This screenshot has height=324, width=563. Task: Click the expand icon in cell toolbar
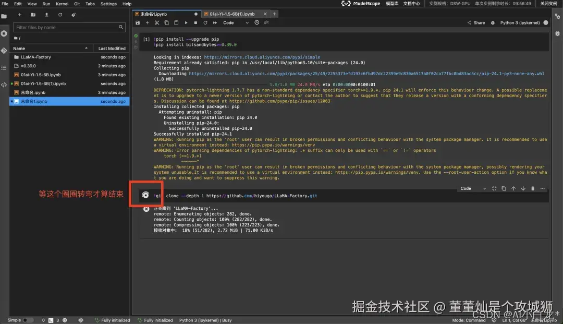pos(494,188)
